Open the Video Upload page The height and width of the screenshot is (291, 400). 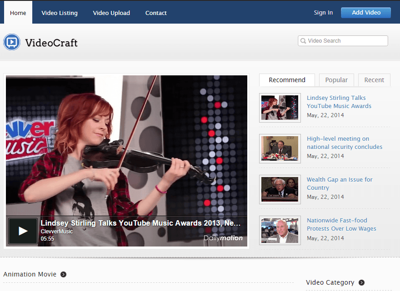coord(111,13)
